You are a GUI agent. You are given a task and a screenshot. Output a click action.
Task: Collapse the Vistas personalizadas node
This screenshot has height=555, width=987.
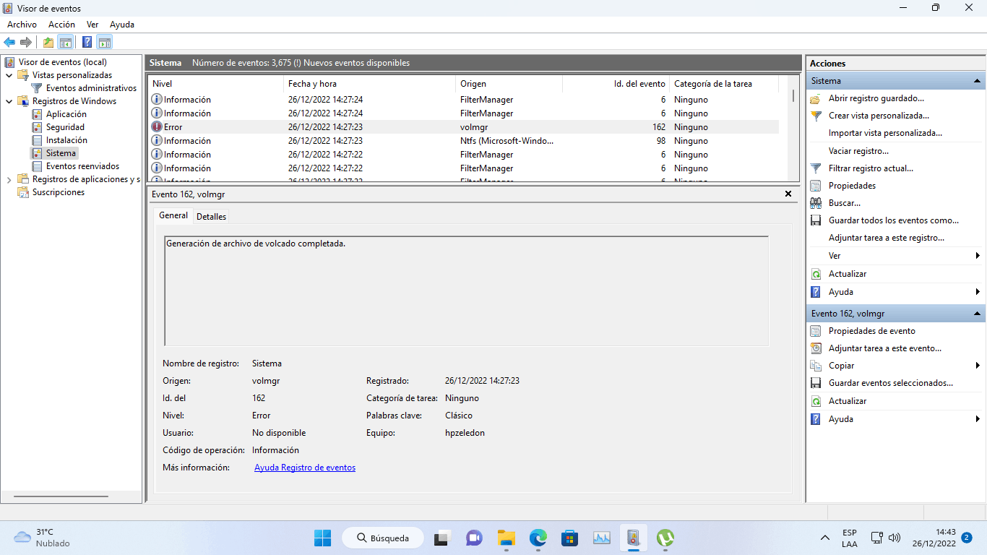point(9,75)
